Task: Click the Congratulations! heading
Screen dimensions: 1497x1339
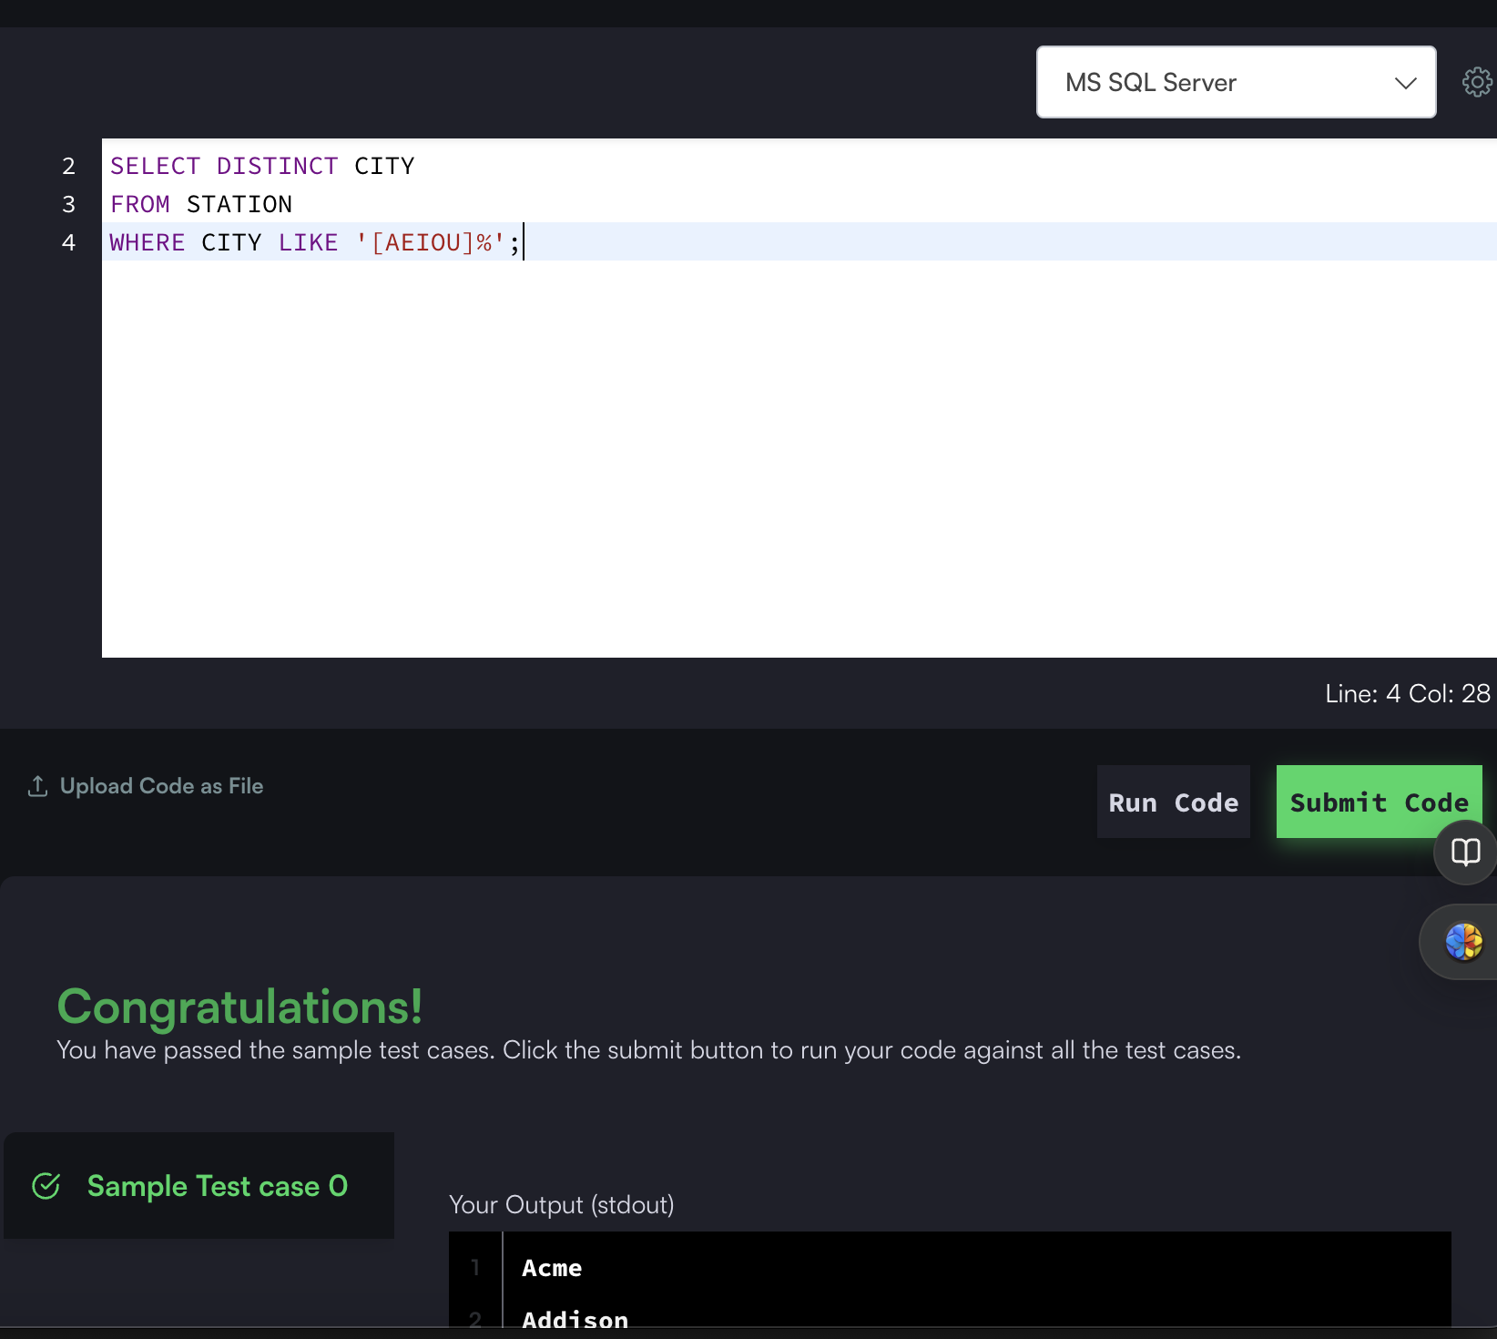Action: (x=239, y=1007)
